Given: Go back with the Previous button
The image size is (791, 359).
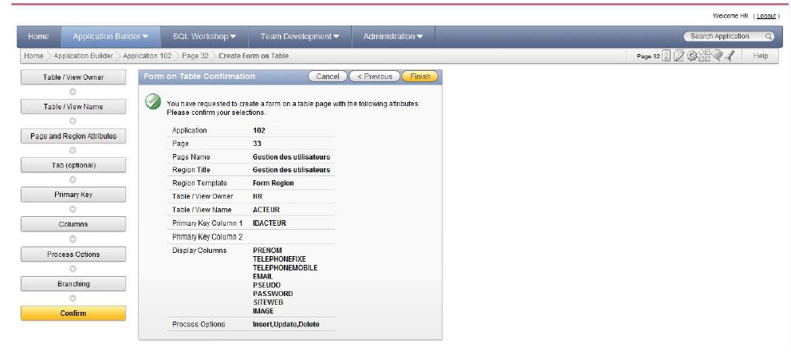Looking at the screenshot, I should (x=374, y=77).
